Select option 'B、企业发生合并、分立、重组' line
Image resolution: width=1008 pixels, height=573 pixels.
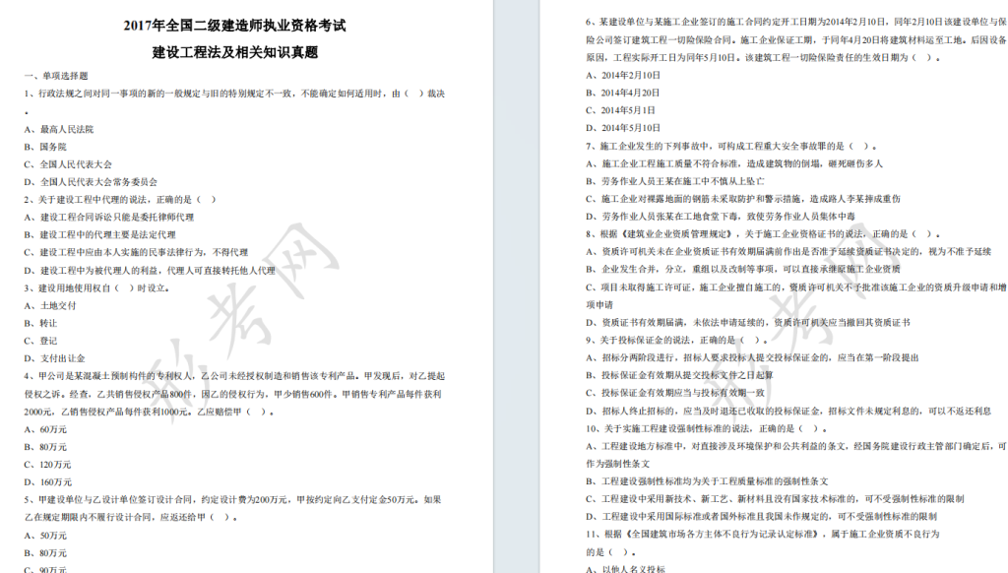pyautogui.click(x=742, y=270)
